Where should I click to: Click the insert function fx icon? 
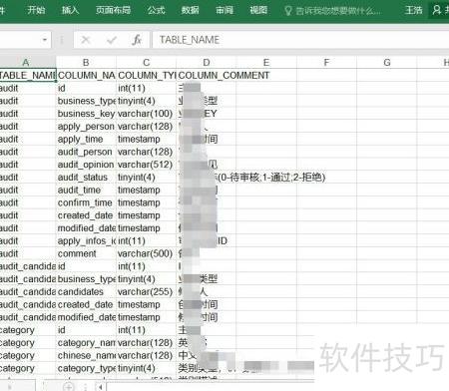[137, 40]
